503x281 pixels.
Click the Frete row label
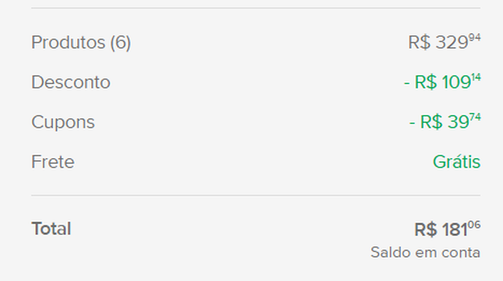coord(53,162)
